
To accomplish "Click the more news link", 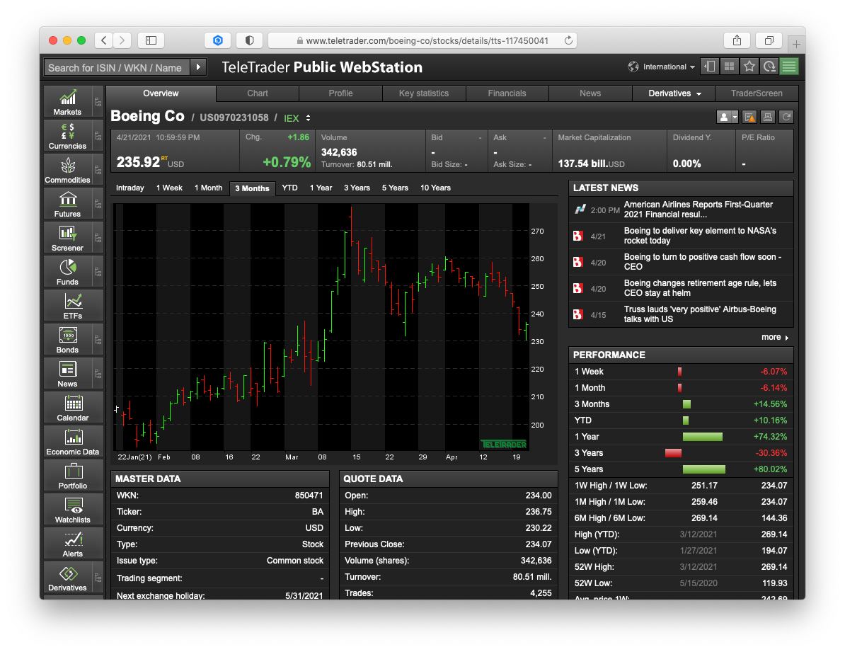I will pos(775,337).
